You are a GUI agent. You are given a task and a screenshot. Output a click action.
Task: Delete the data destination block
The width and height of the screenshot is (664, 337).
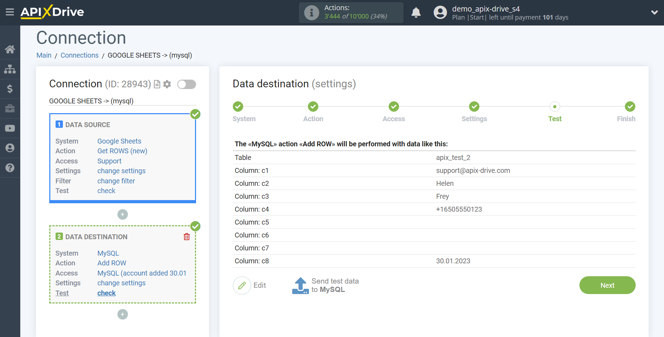[x=187, y=237]
